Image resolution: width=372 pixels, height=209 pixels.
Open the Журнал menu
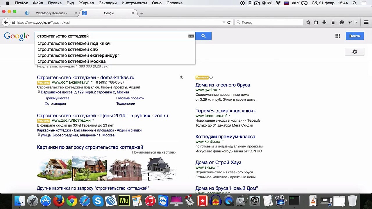pyautogui.click(x=86, y=3)
